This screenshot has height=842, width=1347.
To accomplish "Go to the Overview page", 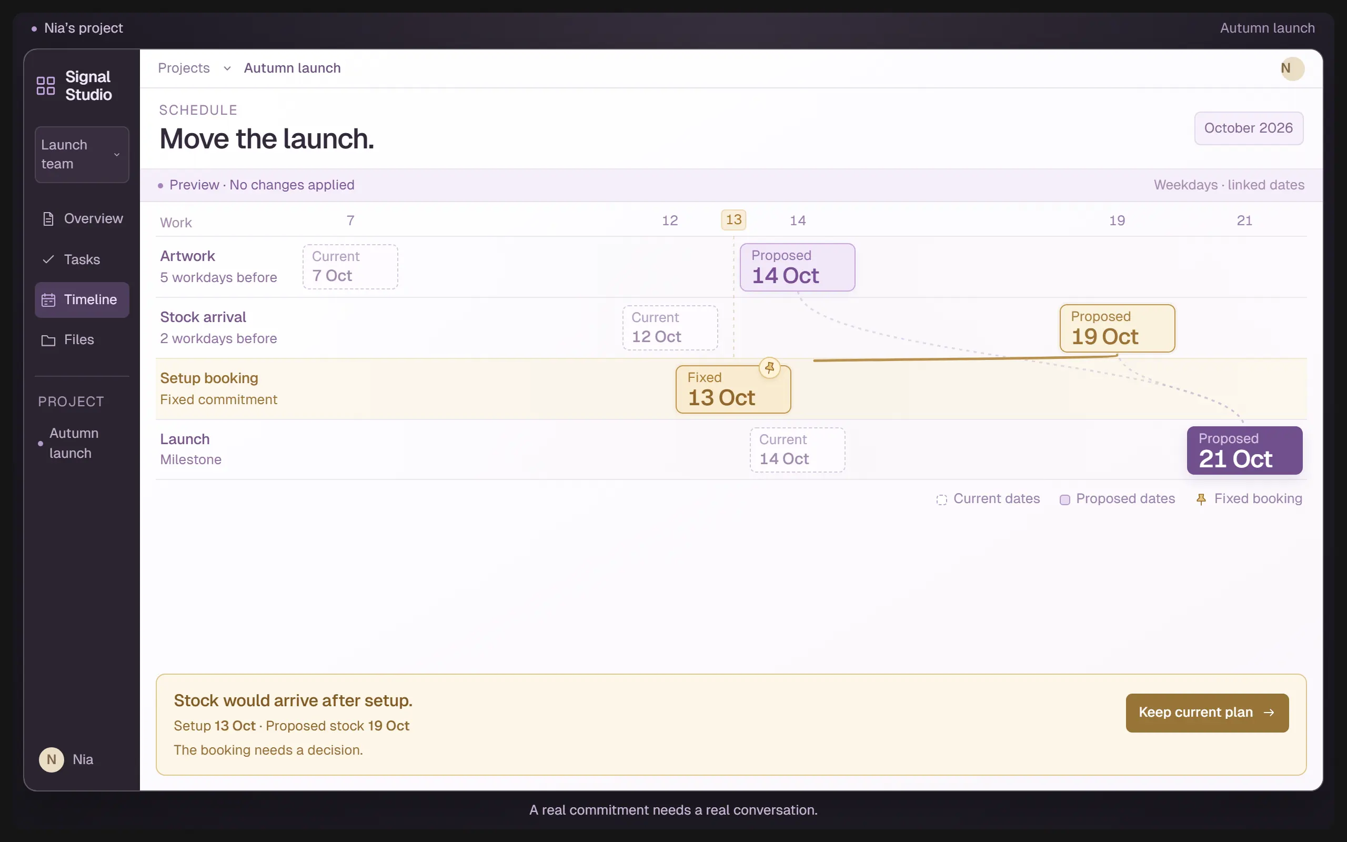I will 82,219.
